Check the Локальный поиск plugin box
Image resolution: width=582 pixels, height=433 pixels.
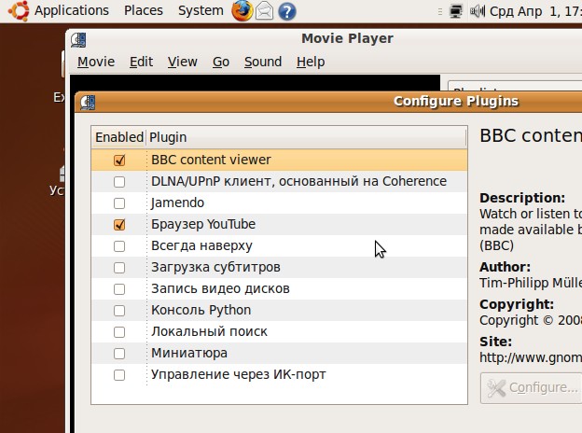pos(119,332)
